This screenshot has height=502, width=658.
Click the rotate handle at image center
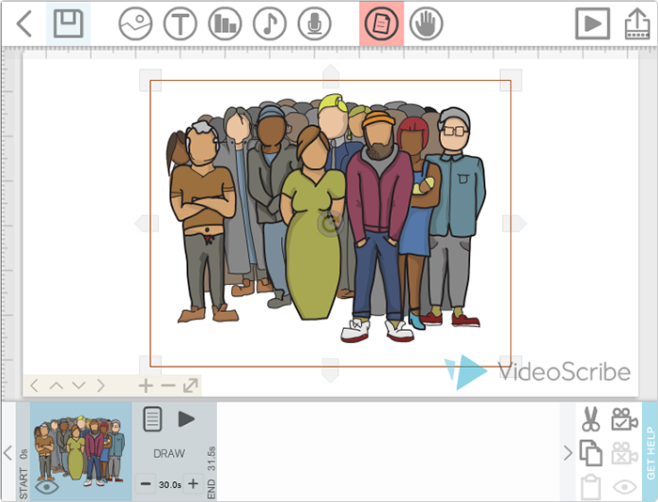330,224
